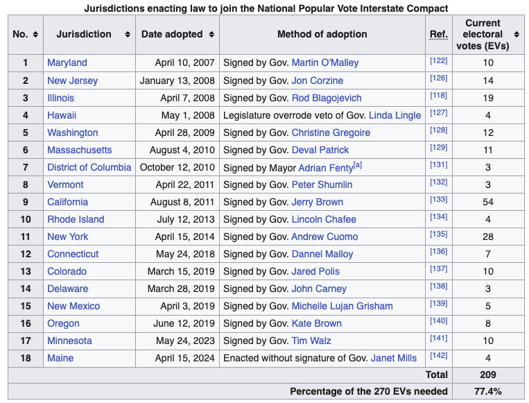Click citation [133] in California row
Viewport: 529px width, 403px height.
(438, 200)
